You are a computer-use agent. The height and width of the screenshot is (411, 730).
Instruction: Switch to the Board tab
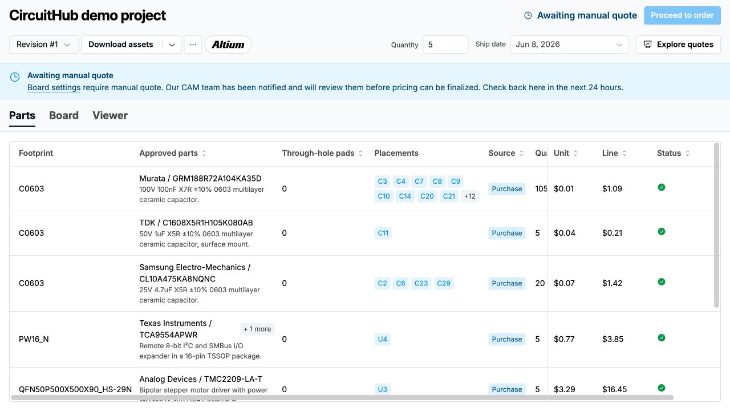[x=64, y=115]
